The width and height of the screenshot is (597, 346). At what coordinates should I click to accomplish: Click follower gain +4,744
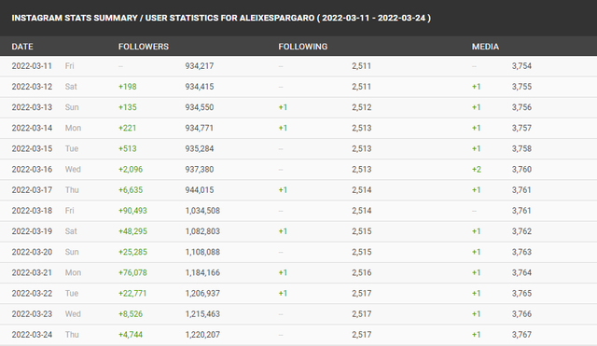pyautogui.click(x=131, y=334)
